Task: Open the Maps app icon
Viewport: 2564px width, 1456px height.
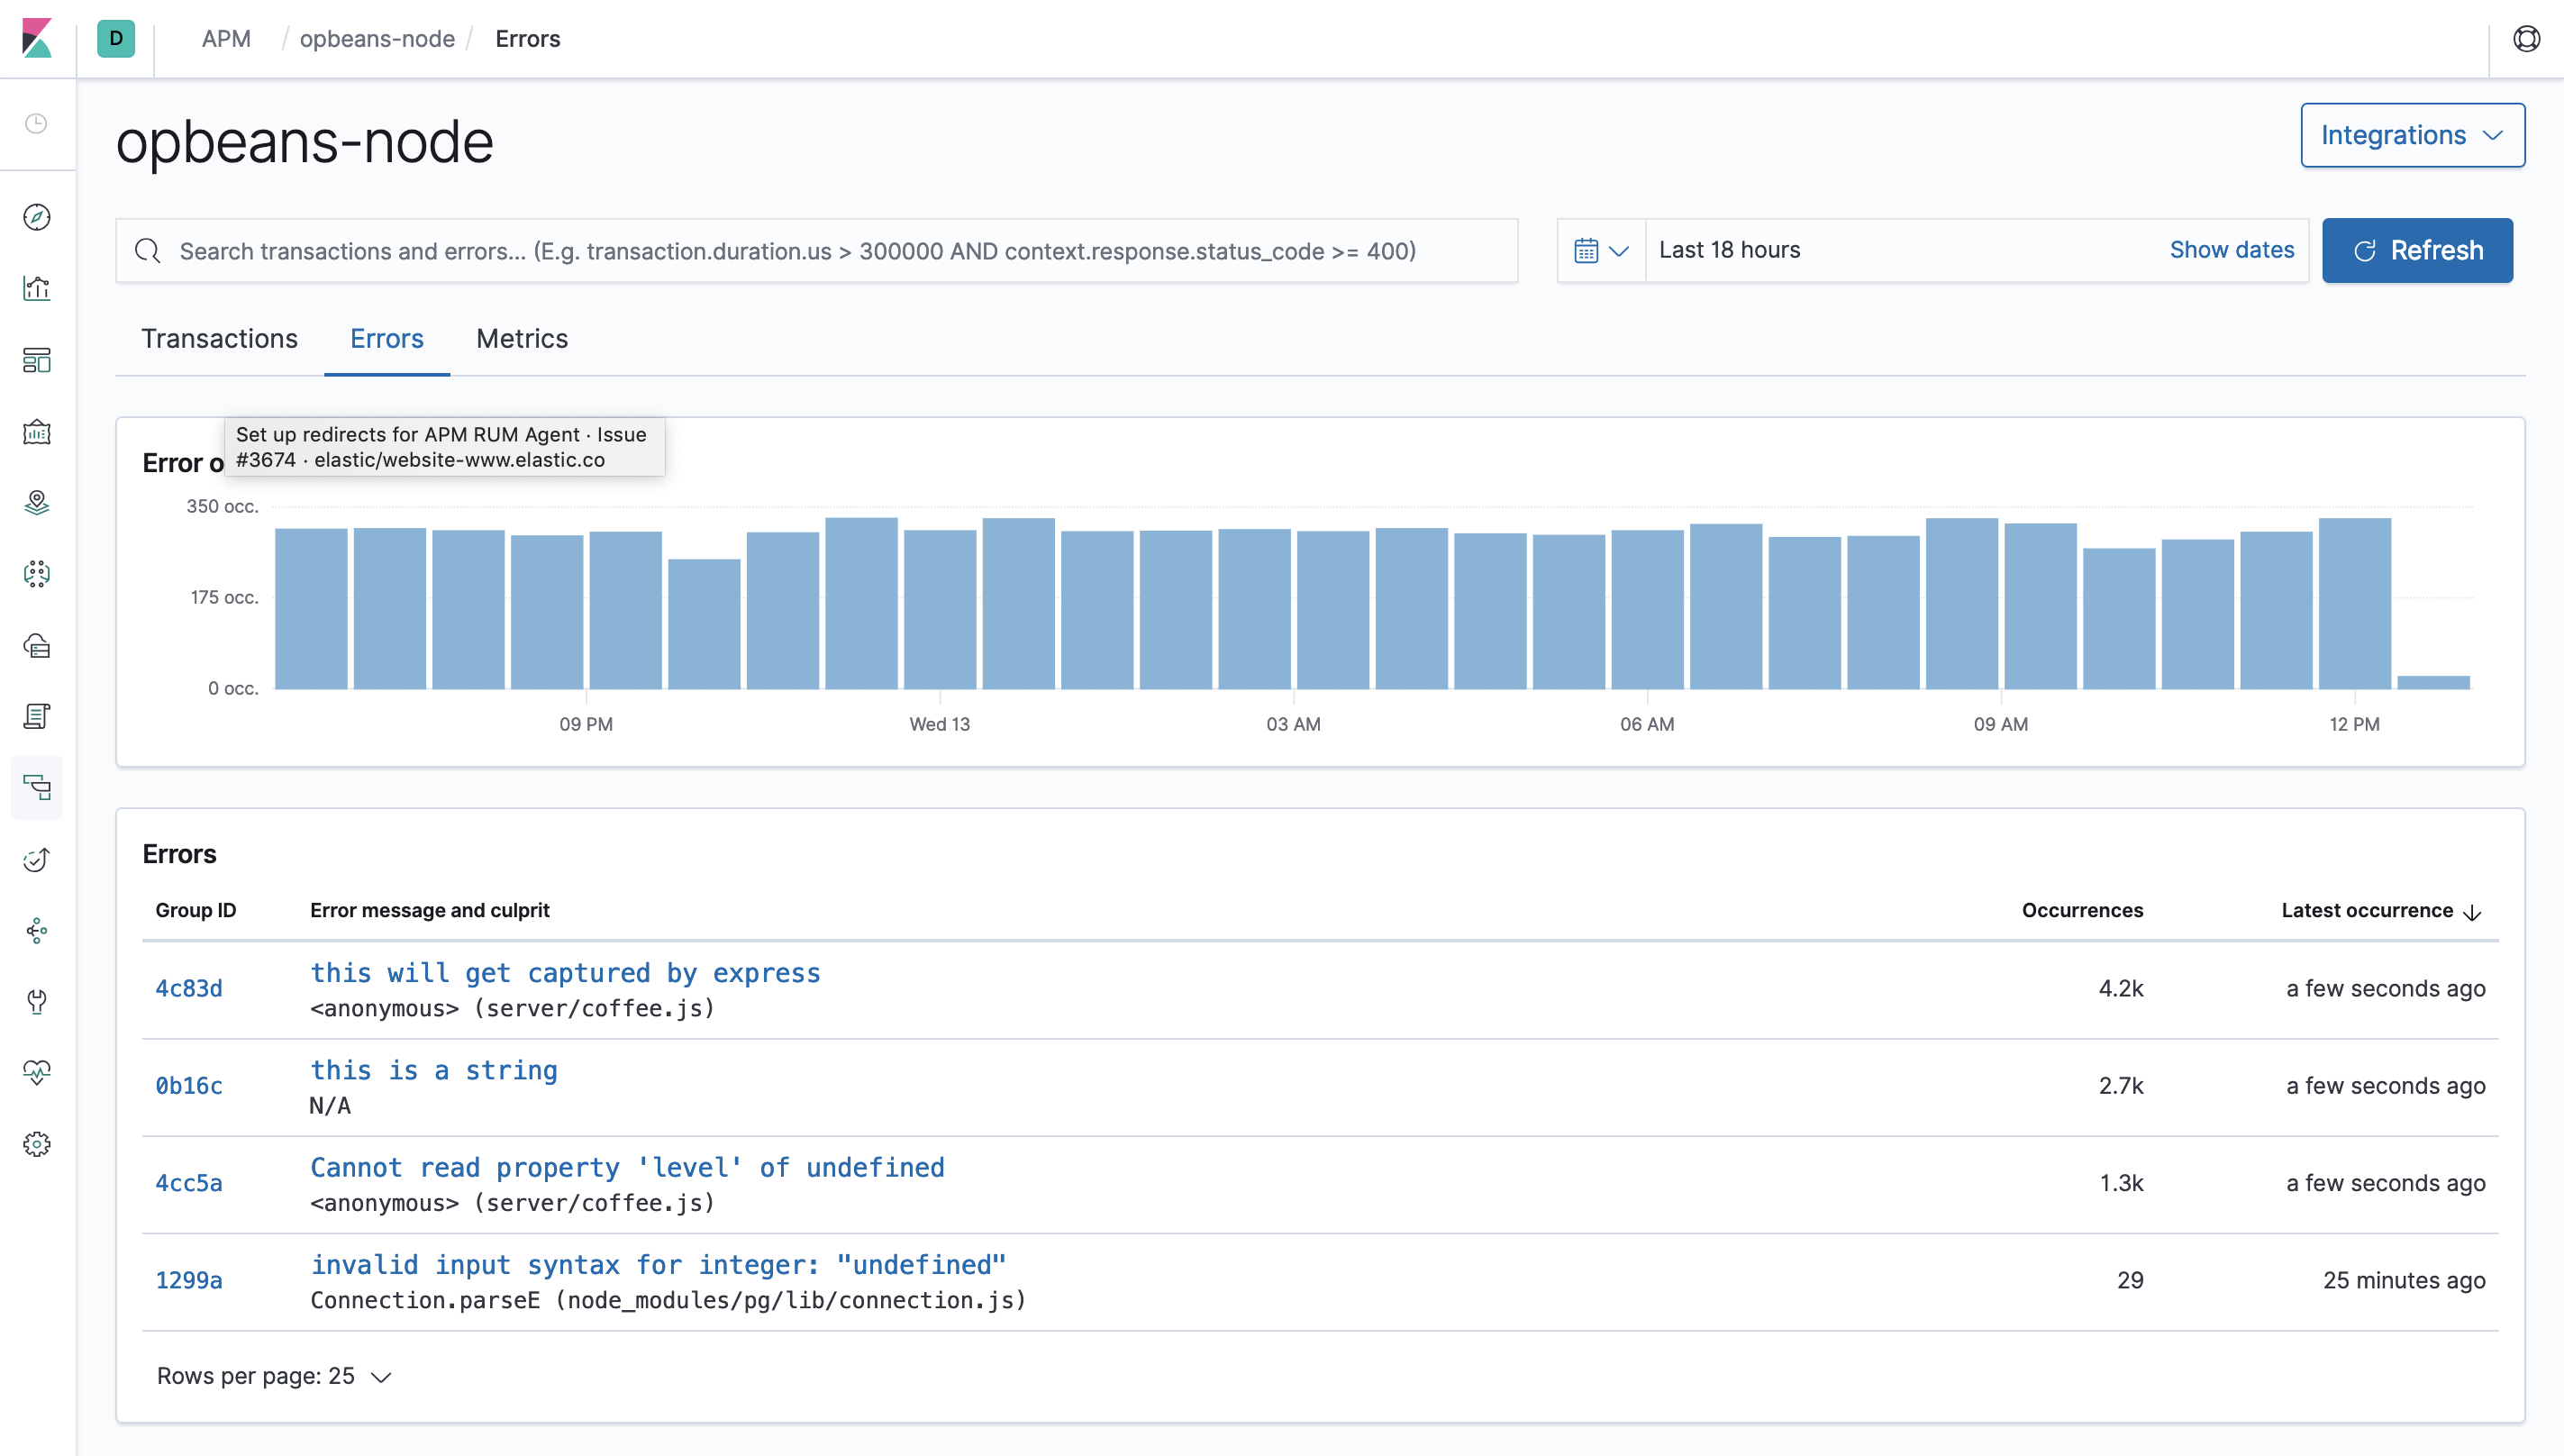Action: [37, 503]
